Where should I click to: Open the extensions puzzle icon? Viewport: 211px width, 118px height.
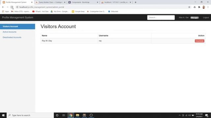click(x=199, y=7)
